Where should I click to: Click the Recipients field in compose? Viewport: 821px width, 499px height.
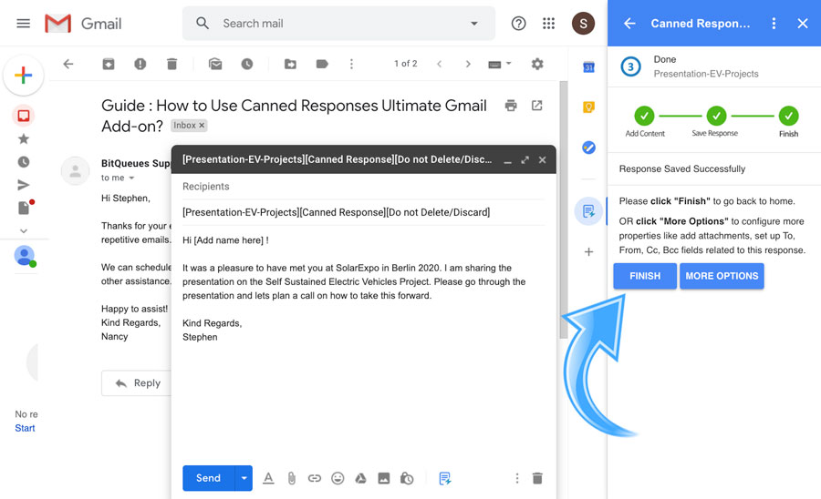(x=363, y=187)
